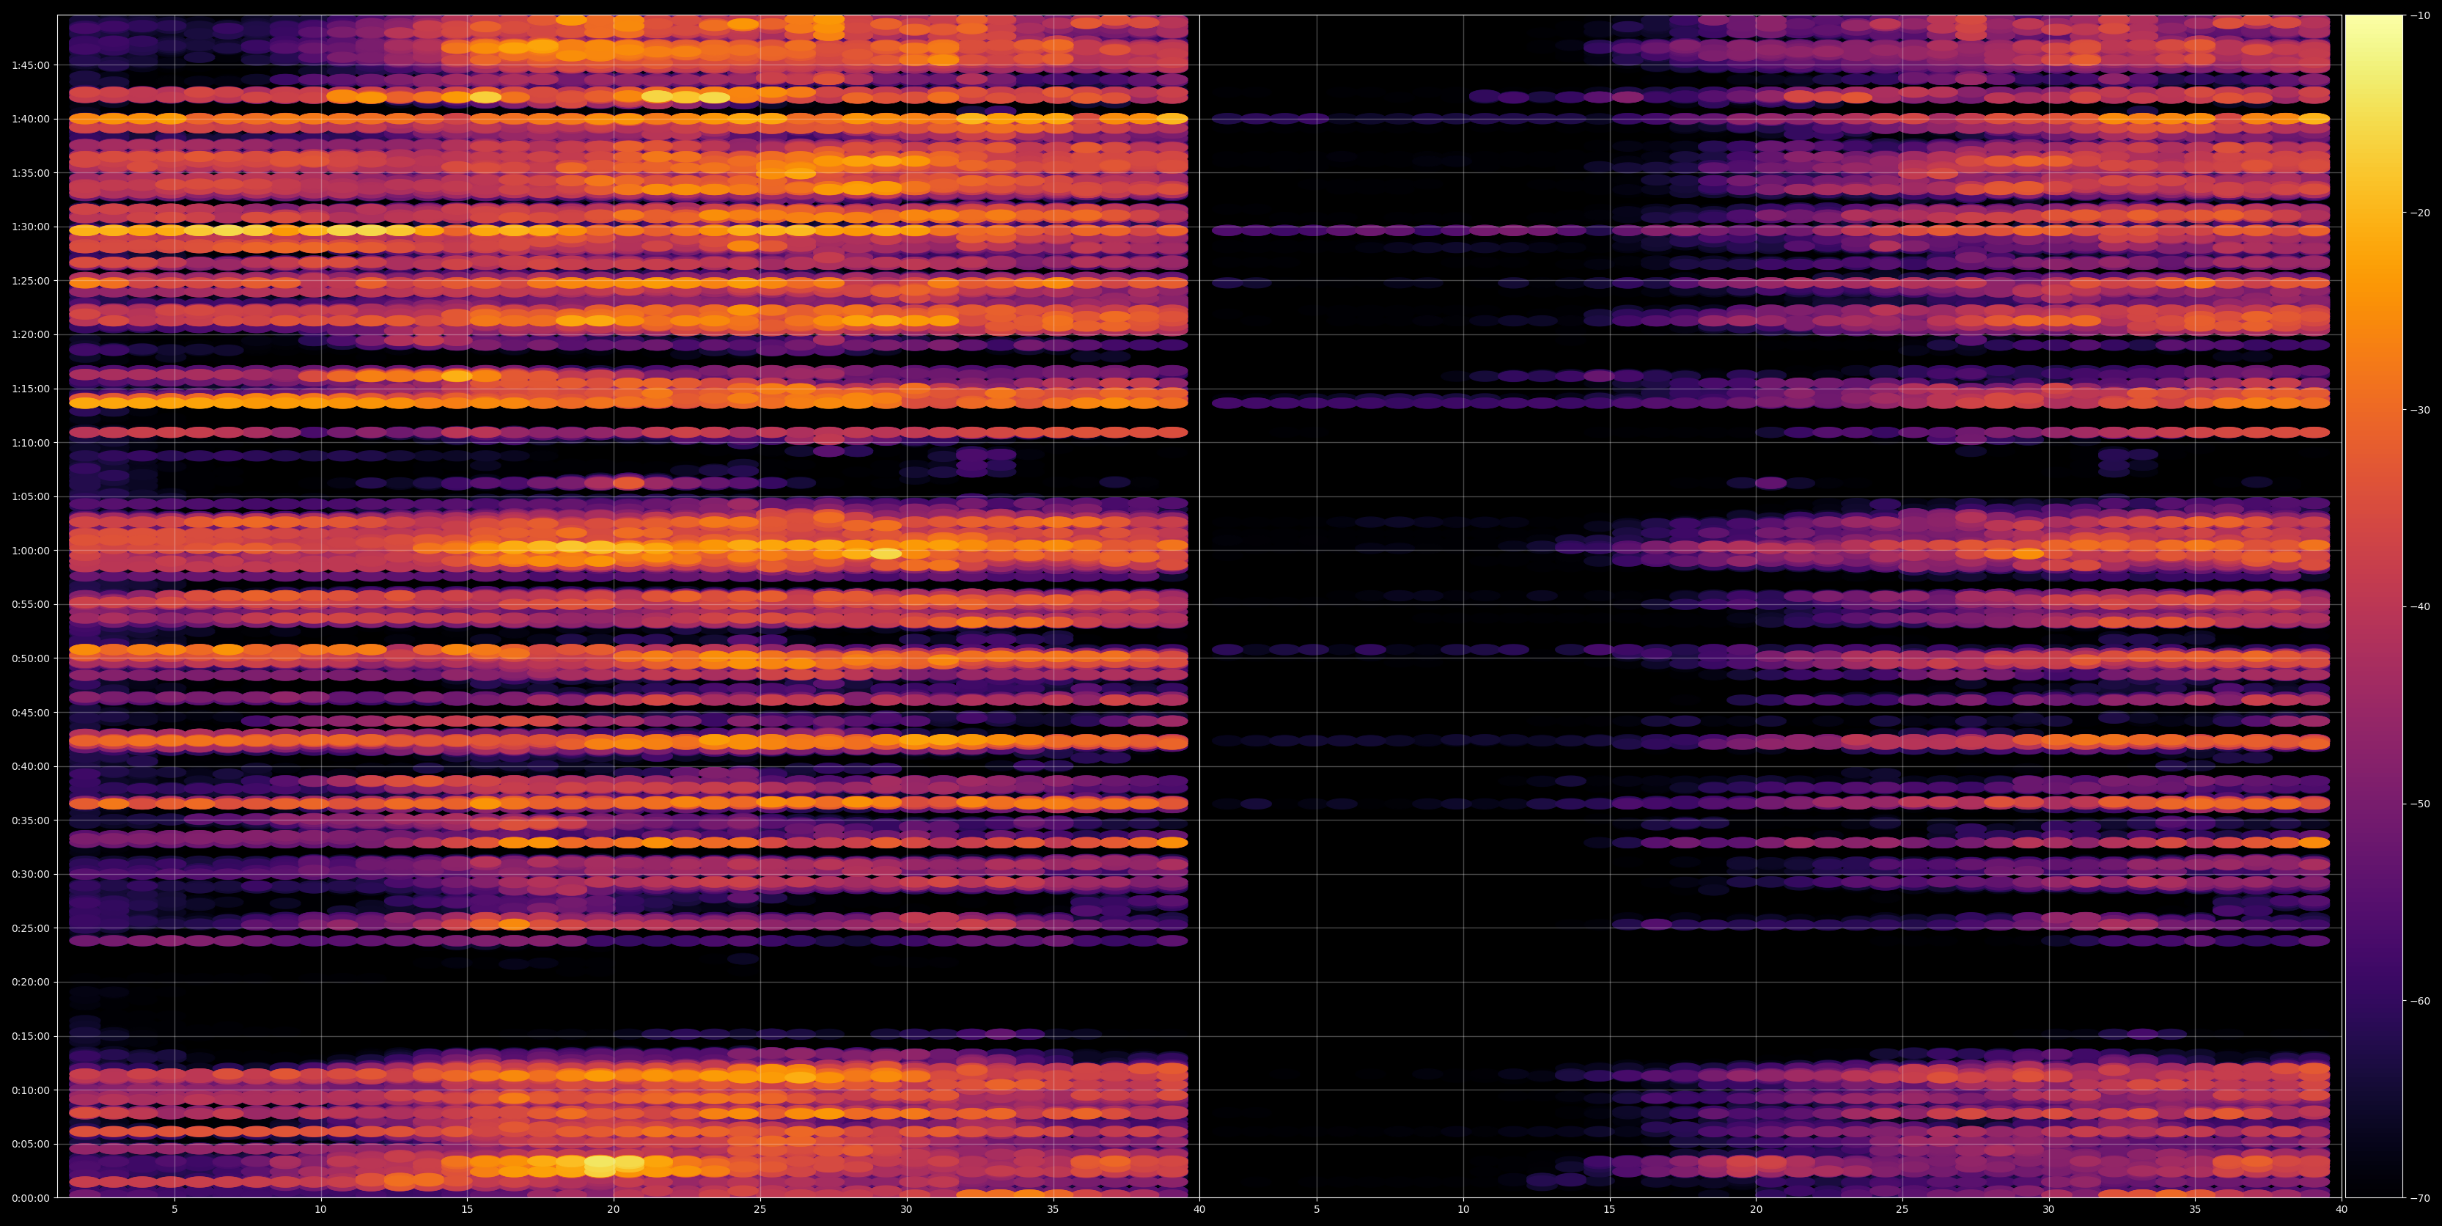Image resolution: width=2442 pixels, height=1226 pixels.
Task: Click the 0:35:00 y-axis tick label
Action: (30, 821)
